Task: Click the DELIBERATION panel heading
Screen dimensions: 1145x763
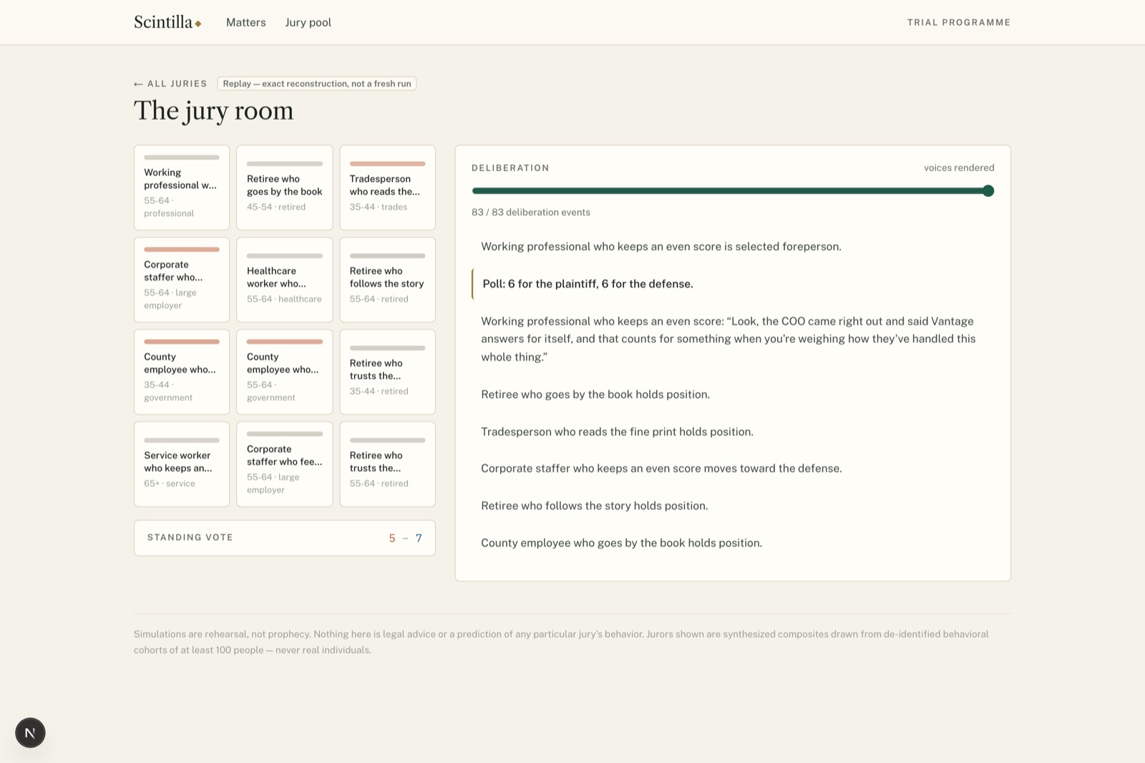Action: 510,167
